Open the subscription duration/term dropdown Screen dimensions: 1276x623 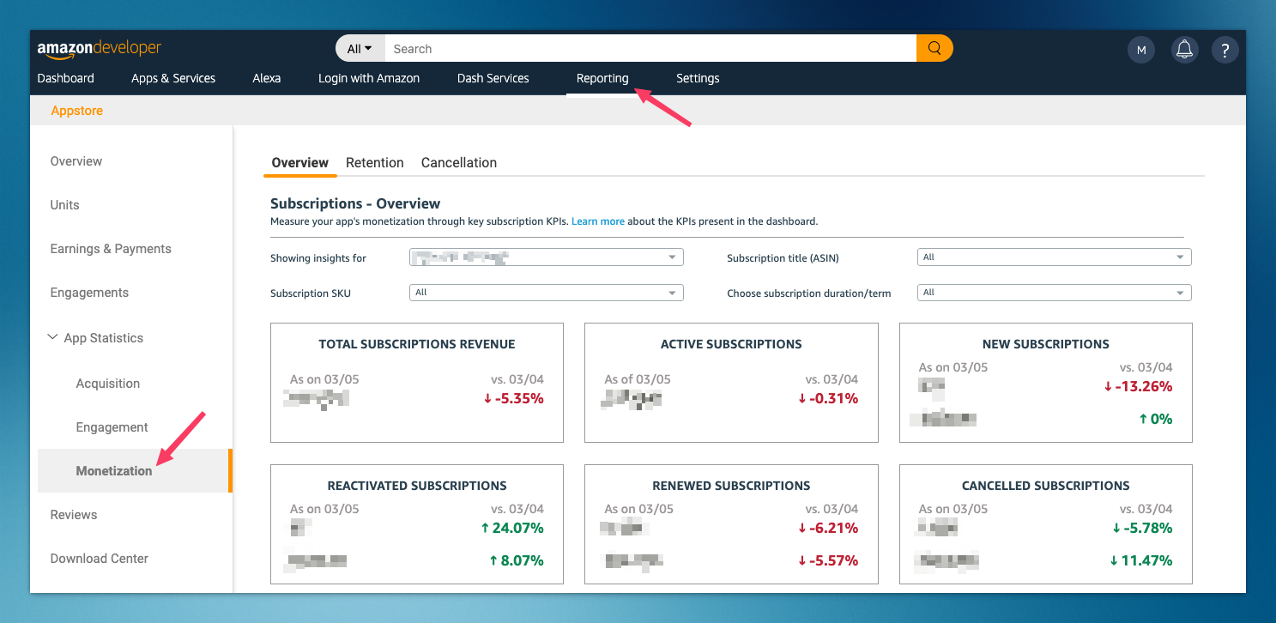[1054, 292]
